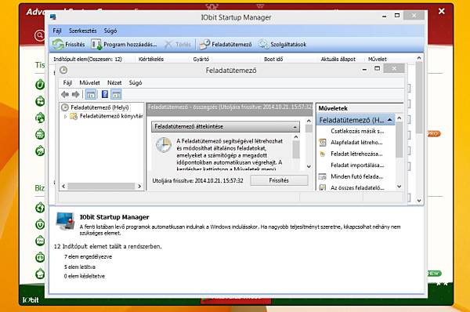Click Alapfeladat létreho... action

(x=356, y=143)
